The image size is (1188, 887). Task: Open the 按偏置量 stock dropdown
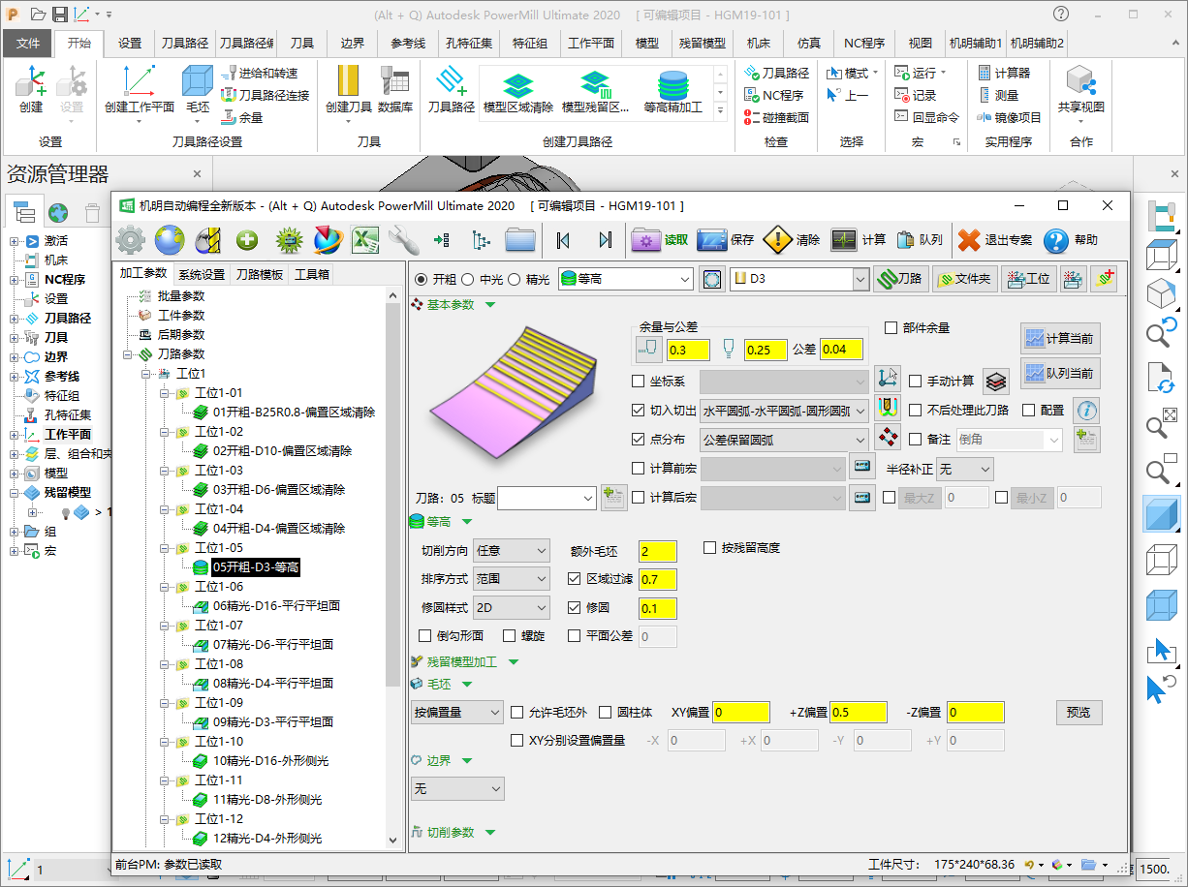tap(457, 713)
